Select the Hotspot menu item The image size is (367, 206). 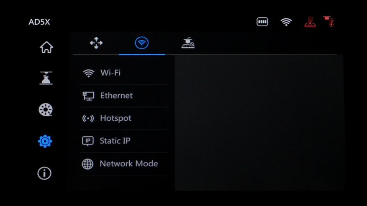point(124,118)
